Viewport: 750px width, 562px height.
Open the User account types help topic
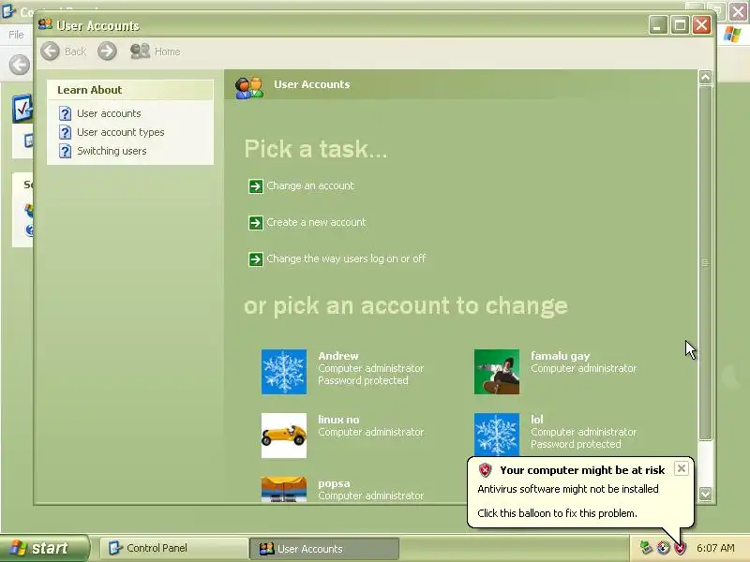[121, 132]
